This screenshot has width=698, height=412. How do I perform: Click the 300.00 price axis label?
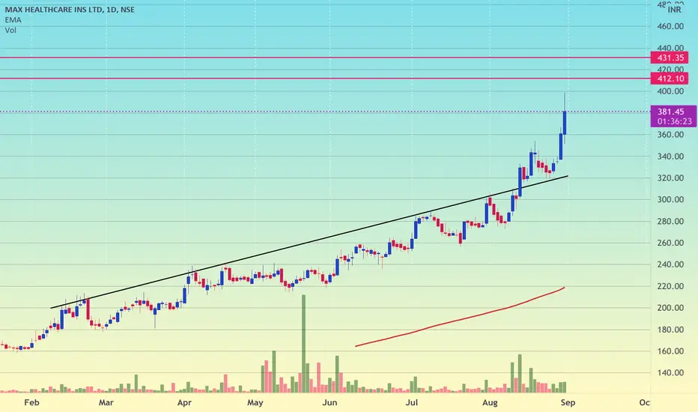click(x=670, y=199)
